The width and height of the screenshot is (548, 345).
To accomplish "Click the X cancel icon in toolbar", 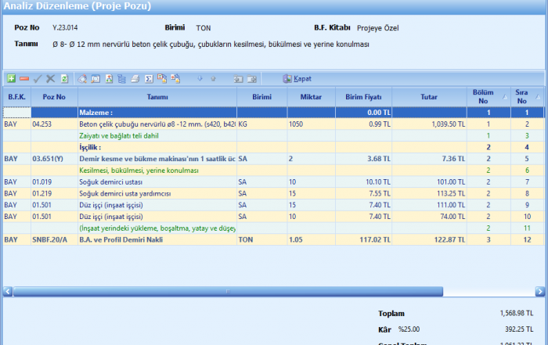I will (x=51, y=79).
